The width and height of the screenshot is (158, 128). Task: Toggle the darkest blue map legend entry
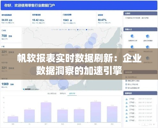pos(90,29)
